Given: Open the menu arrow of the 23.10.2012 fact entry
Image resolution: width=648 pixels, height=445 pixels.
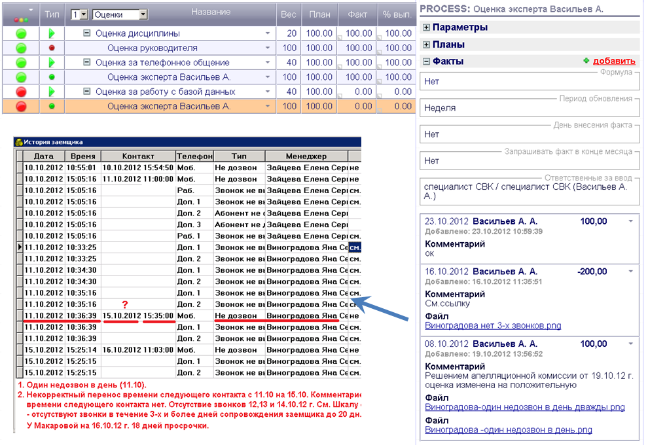Looking at the screenshot, I should click(631, 221).
